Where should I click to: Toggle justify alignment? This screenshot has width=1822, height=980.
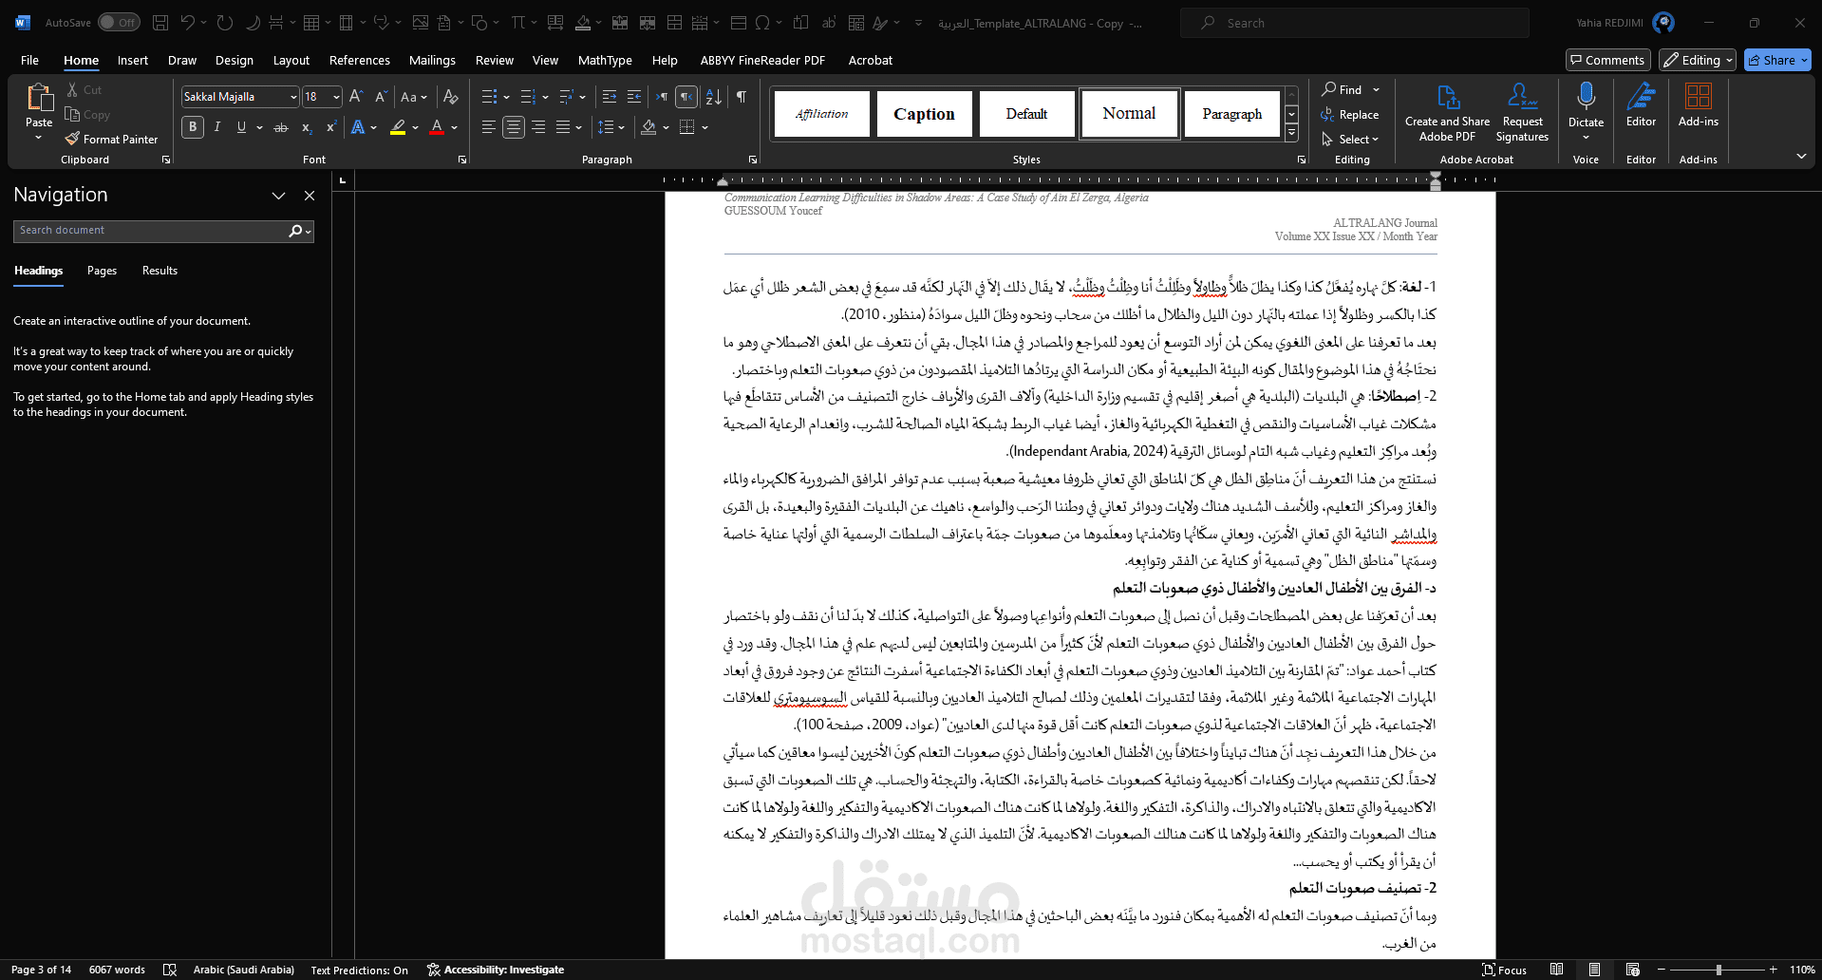(x=563, y=127)
